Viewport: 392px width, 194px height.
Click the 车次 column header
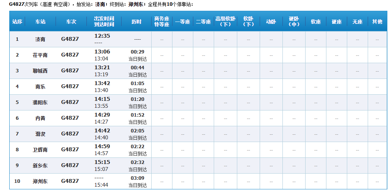pyautogui.click(x=71, y=22)
